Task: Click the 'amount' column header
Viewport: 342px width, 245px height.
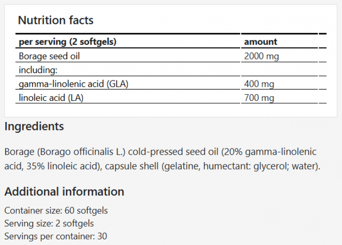Action: (260, 42)
